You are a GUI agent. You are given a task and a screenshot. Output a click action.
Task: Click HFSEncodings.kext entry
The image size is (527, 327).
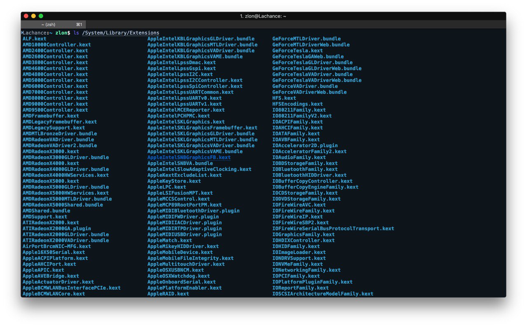(298, 104)
